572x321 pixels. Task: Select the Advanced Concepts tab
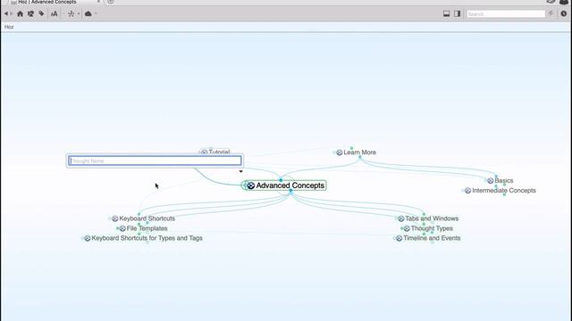47,2
